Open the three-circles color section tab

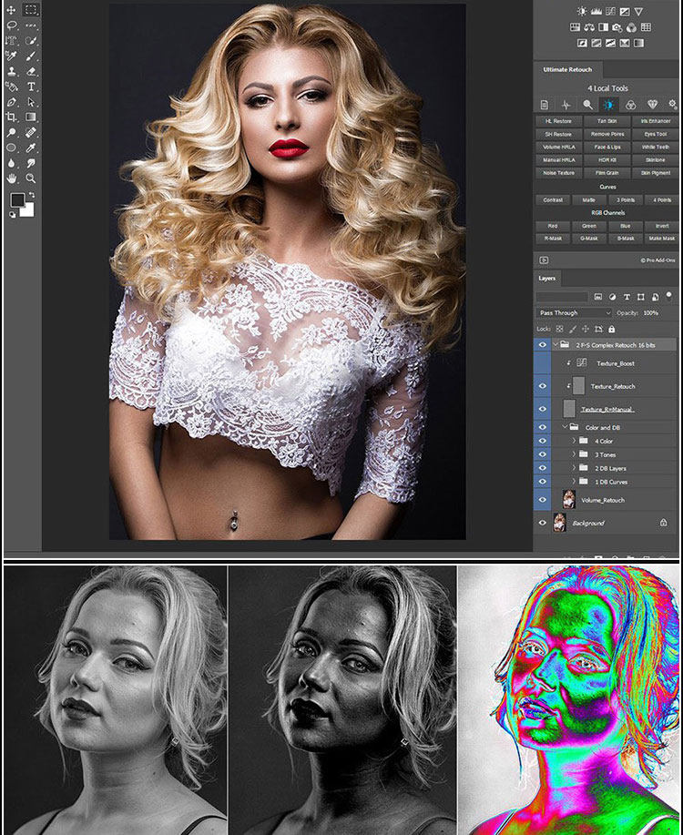(630, 105)
